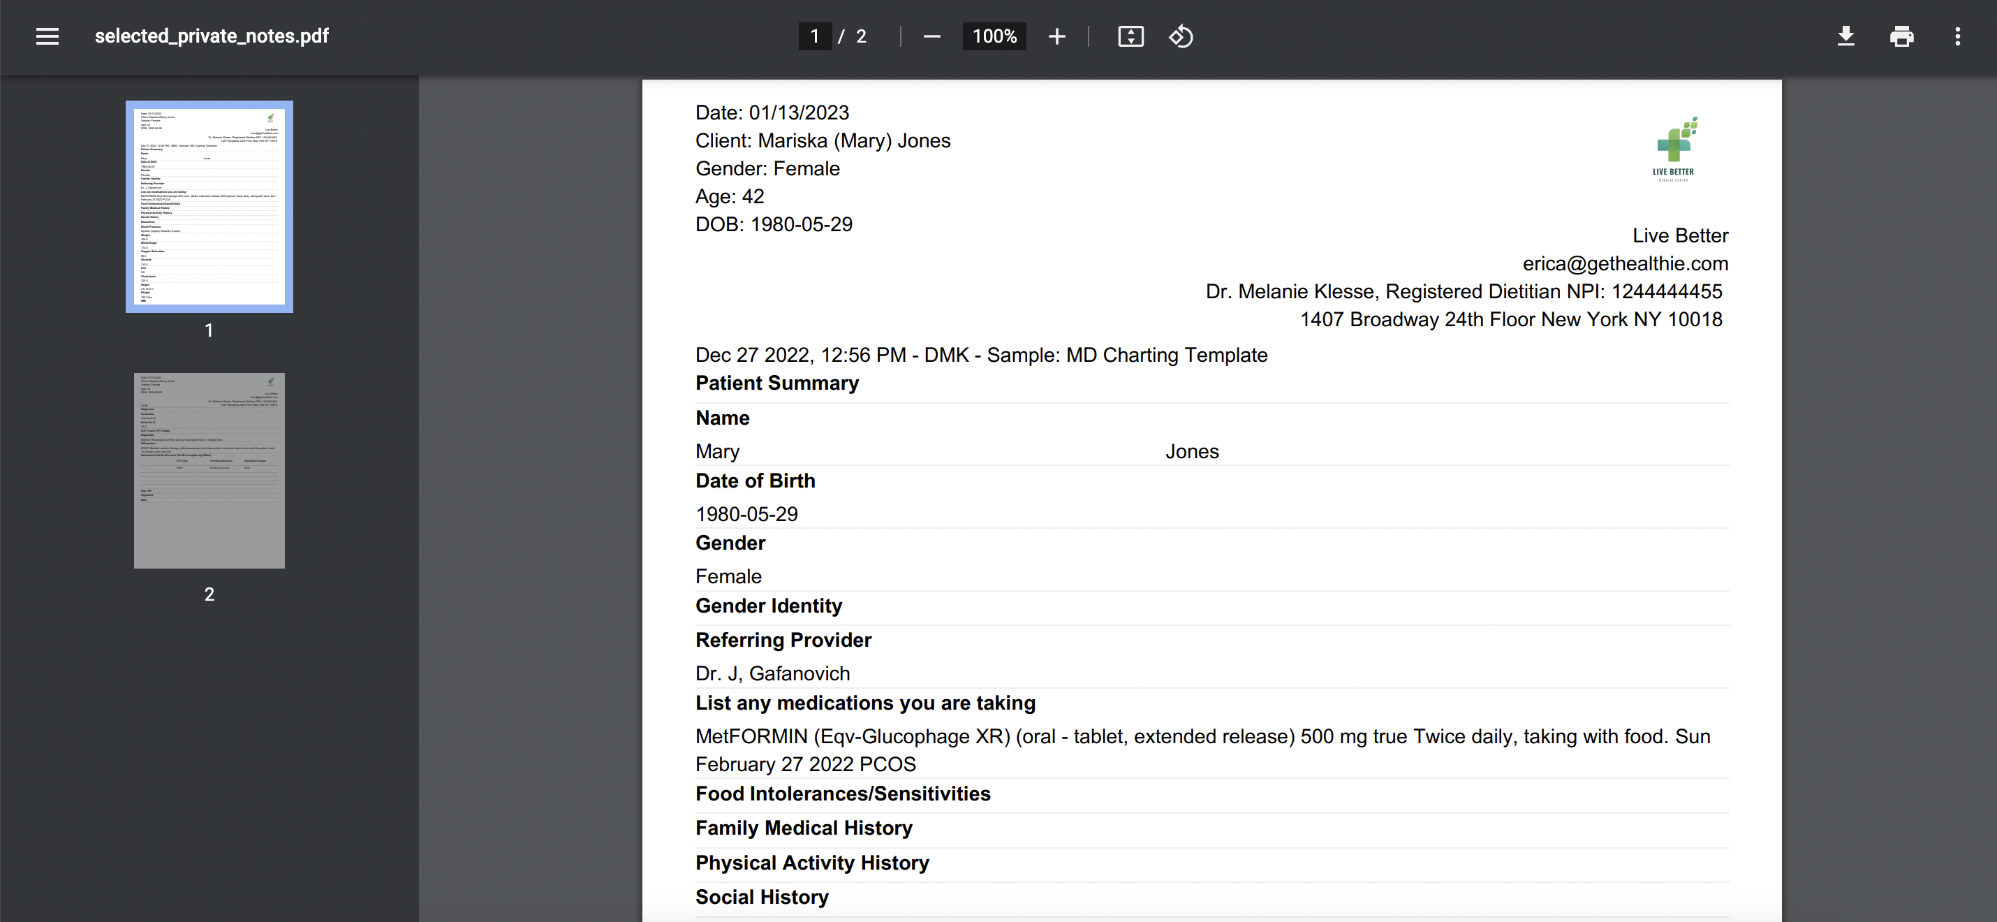Print the PDF document
The height and width of the screenshot is (922, 1997).
coord(1901,36)
